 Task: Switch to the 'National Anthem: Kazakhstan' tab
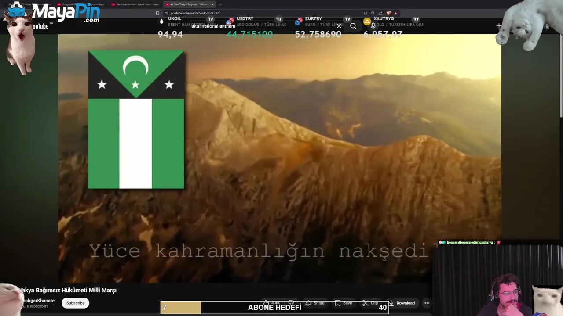(x=135, y=4)
